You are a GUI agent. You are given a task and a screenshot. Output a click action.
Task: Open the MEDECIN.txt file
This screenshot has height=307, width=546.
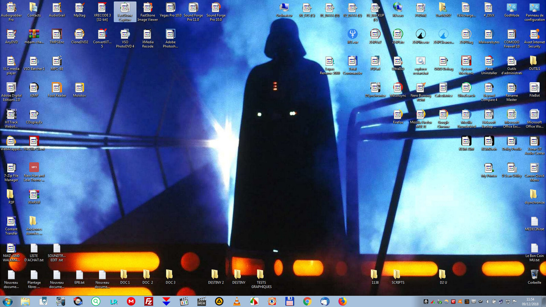(x=534, y=224)
